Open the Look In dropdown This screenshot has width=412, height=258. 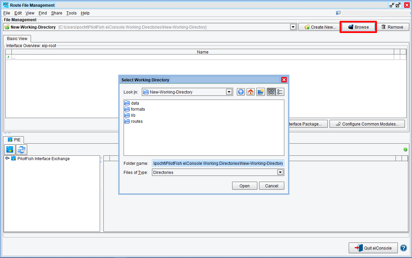coord(229,92)
